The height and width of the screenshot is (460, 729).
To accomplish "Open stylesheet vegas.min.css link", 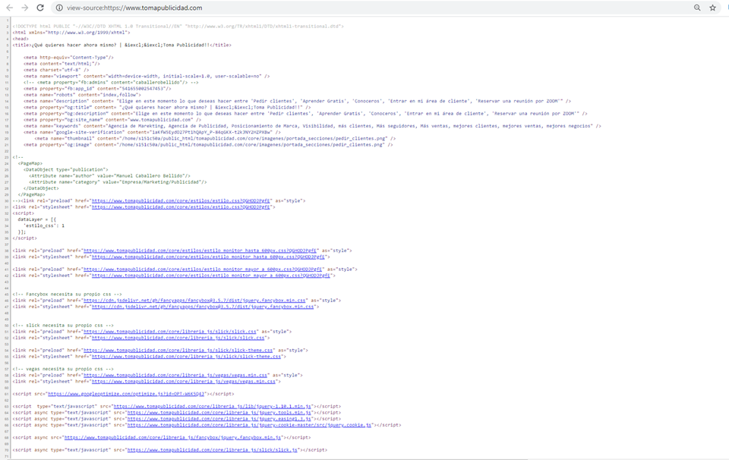I will (184, 382).
